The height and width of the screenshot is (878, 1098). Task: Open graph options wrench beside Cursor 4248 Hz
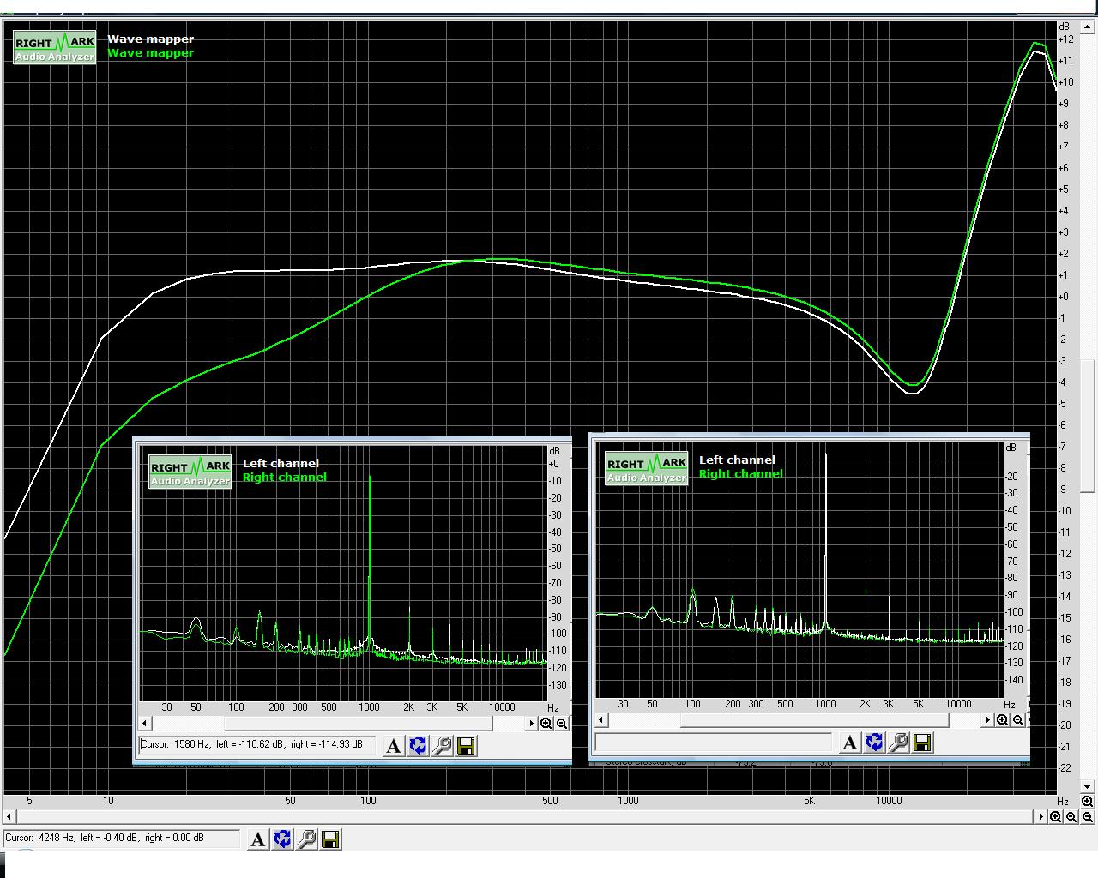click(x=307, y=839)
